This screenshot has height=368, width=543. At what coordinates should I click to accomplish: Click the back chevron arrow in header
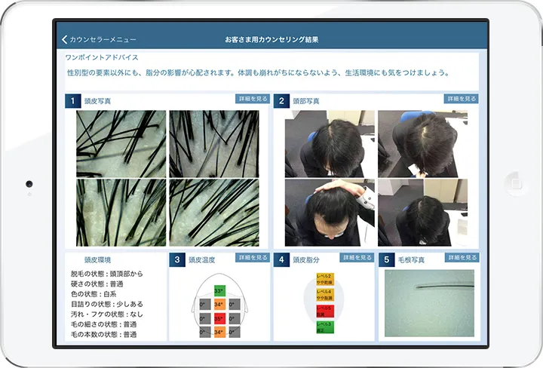pos(65,39)
